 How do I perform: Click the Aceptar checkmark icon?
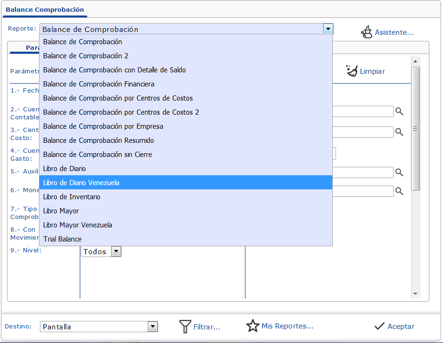380,327
